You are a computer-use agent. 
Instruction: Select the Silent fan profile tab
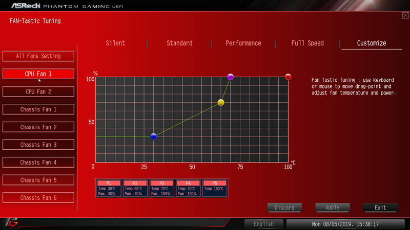click(115, 43)
